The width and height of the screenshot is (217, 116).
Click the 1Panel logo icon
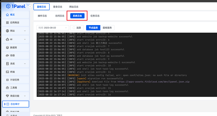[8, 6]
